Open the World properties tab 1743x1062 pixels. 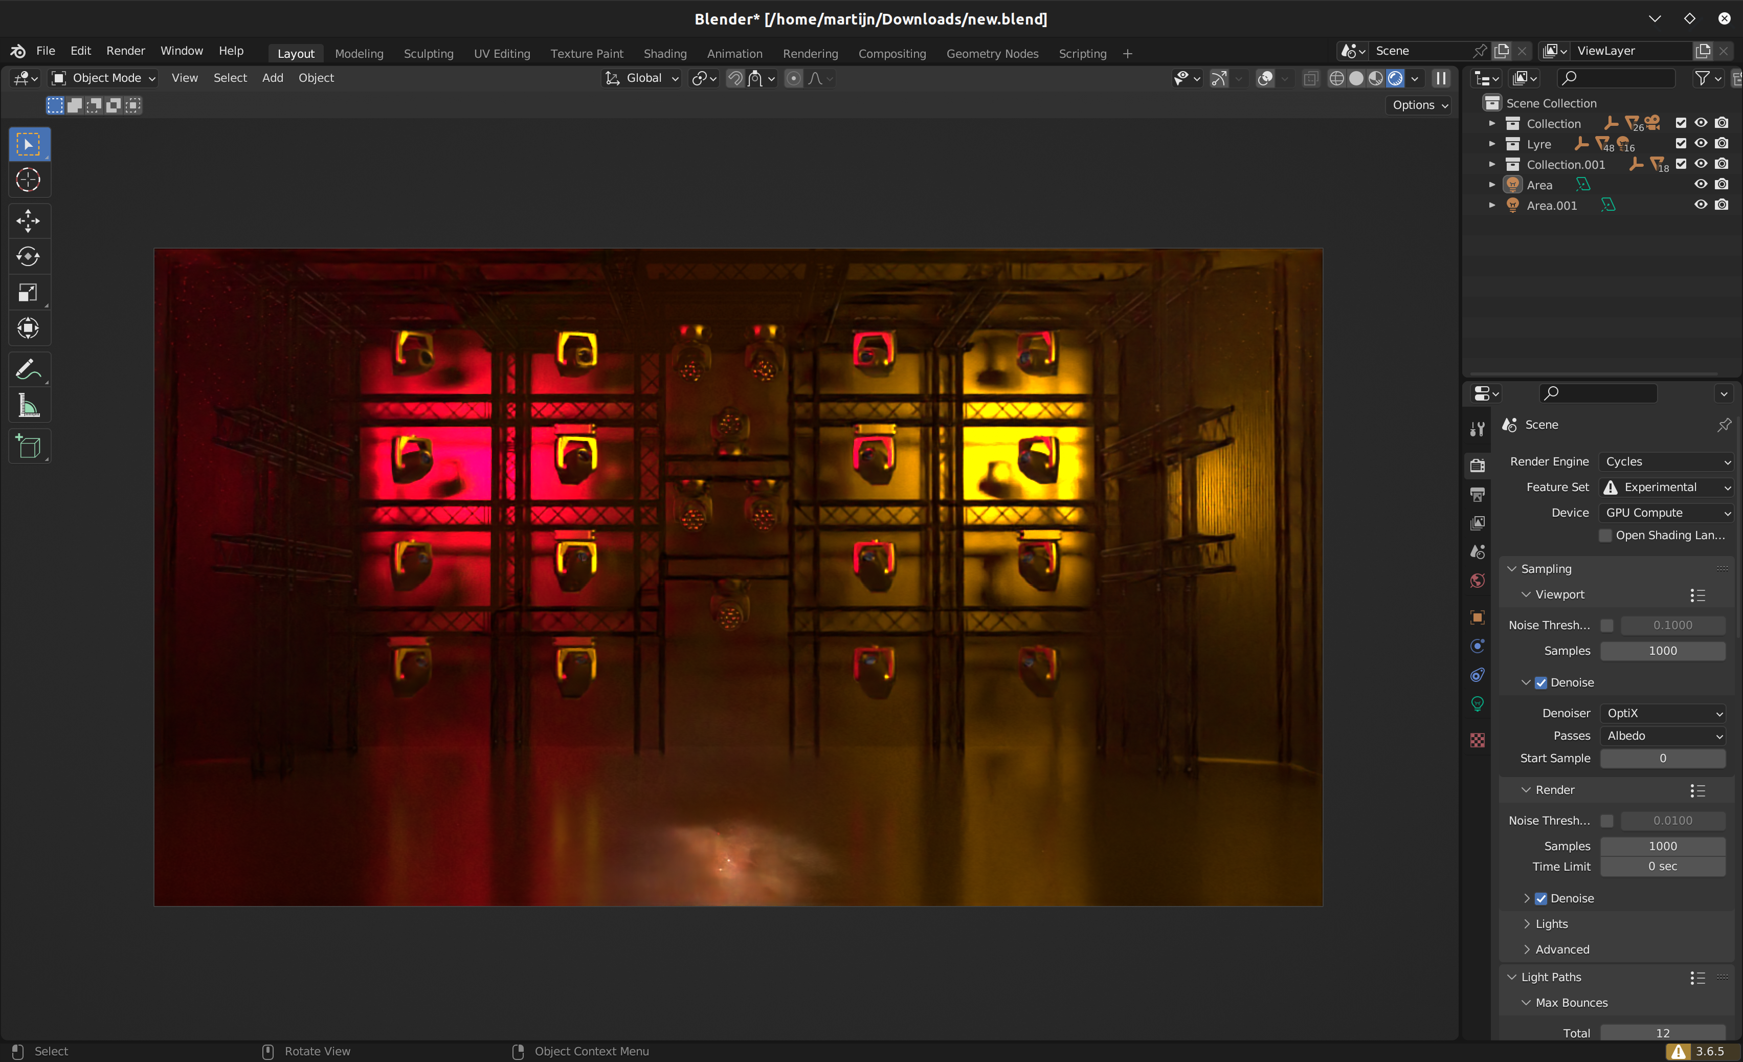pyautogui.click(x=1477, y=581)
